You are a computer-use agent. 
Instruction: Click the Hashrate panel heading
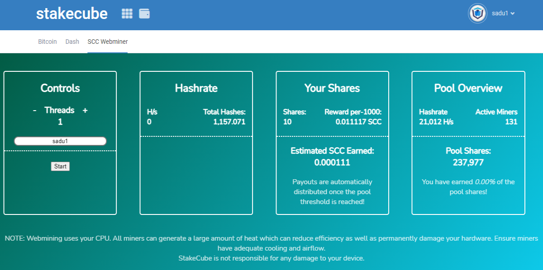(196, 88)
